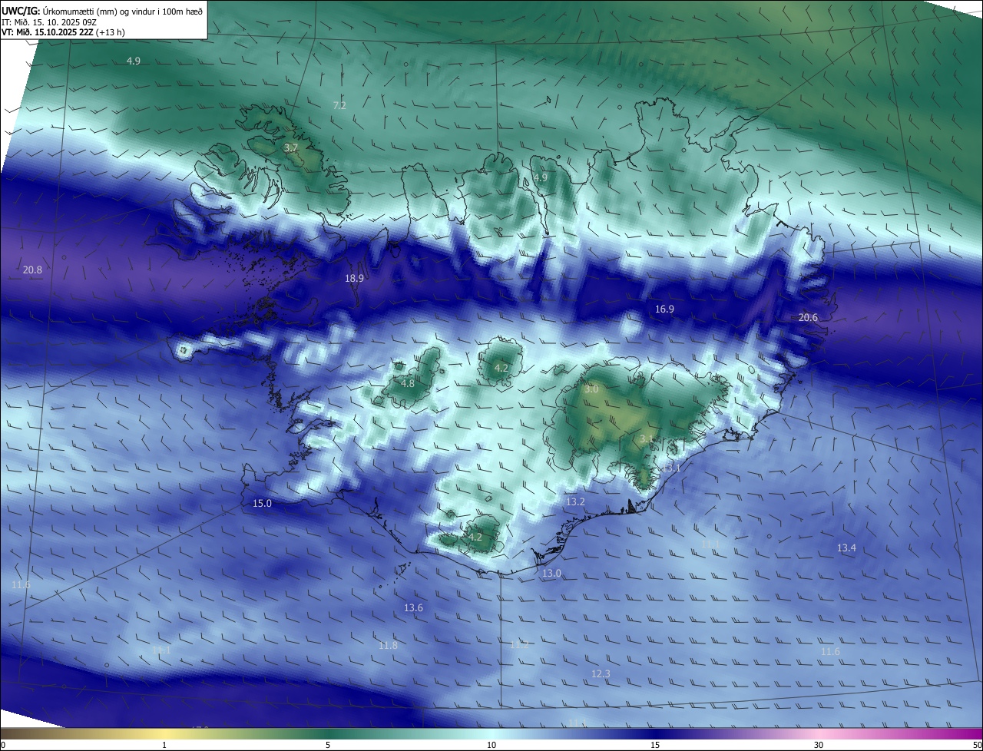The width and height of the screenshot is (983, 751).
Task: Click the 4.9 value in the northwest ocean corner
Action: point(134,60)
